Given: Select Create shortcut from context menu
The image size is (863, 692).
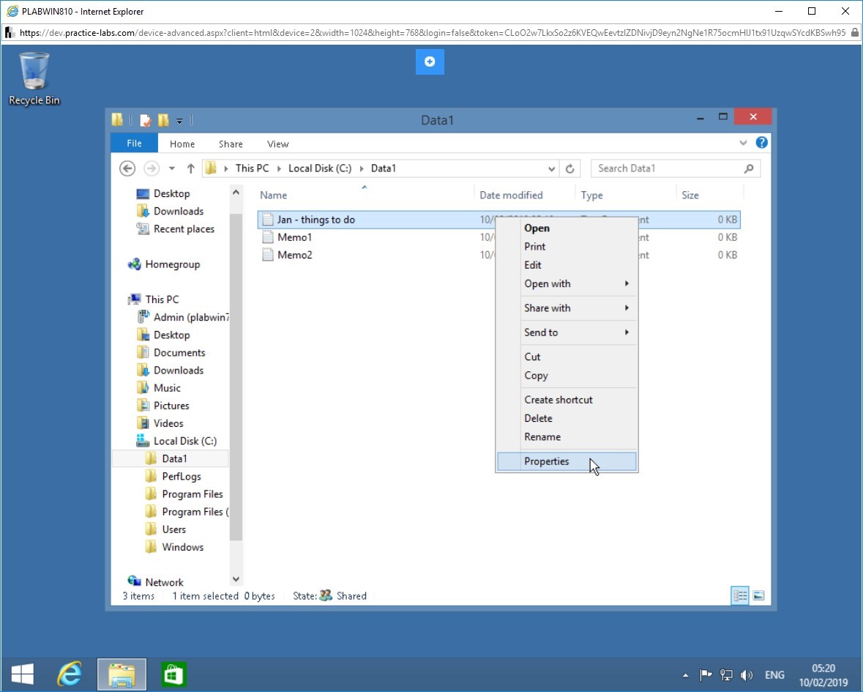Looking at the screenshot, I should pos(567,400).
